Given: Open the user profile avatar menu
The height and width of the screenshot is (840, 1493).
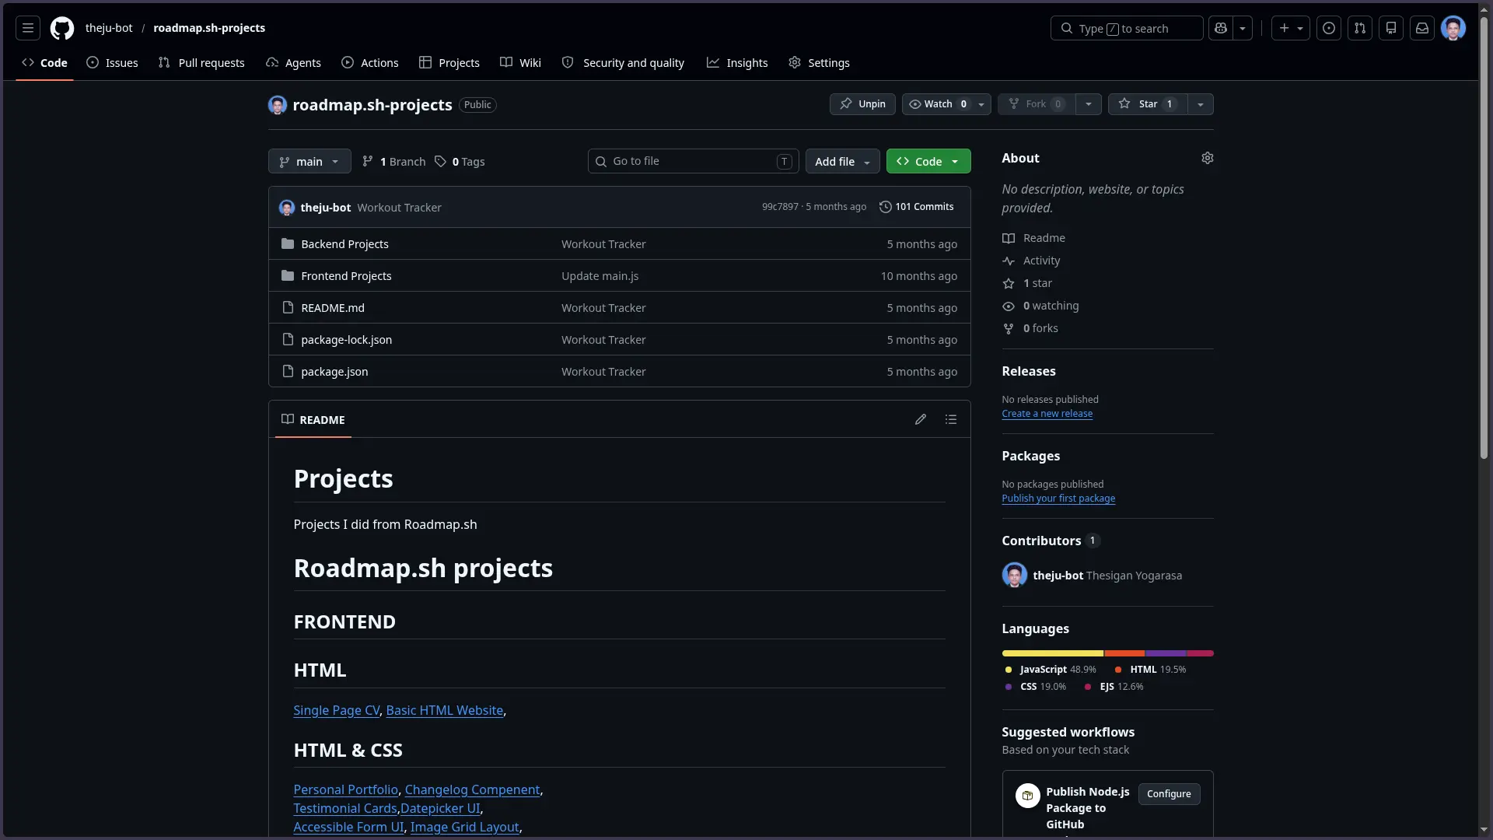Looking at the screenshot, I should point(1453,28).
